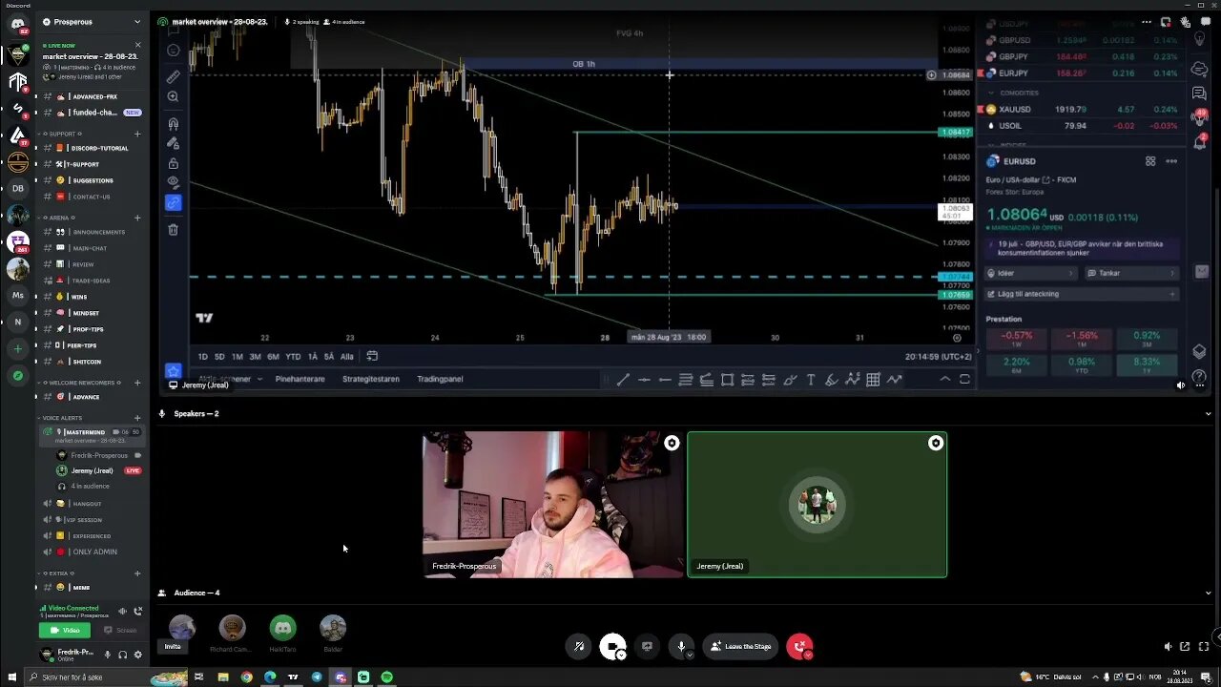This screenshot has height=687, width=1221.
Task: Click the 1D timeframe range
Action: click(202, 357)
